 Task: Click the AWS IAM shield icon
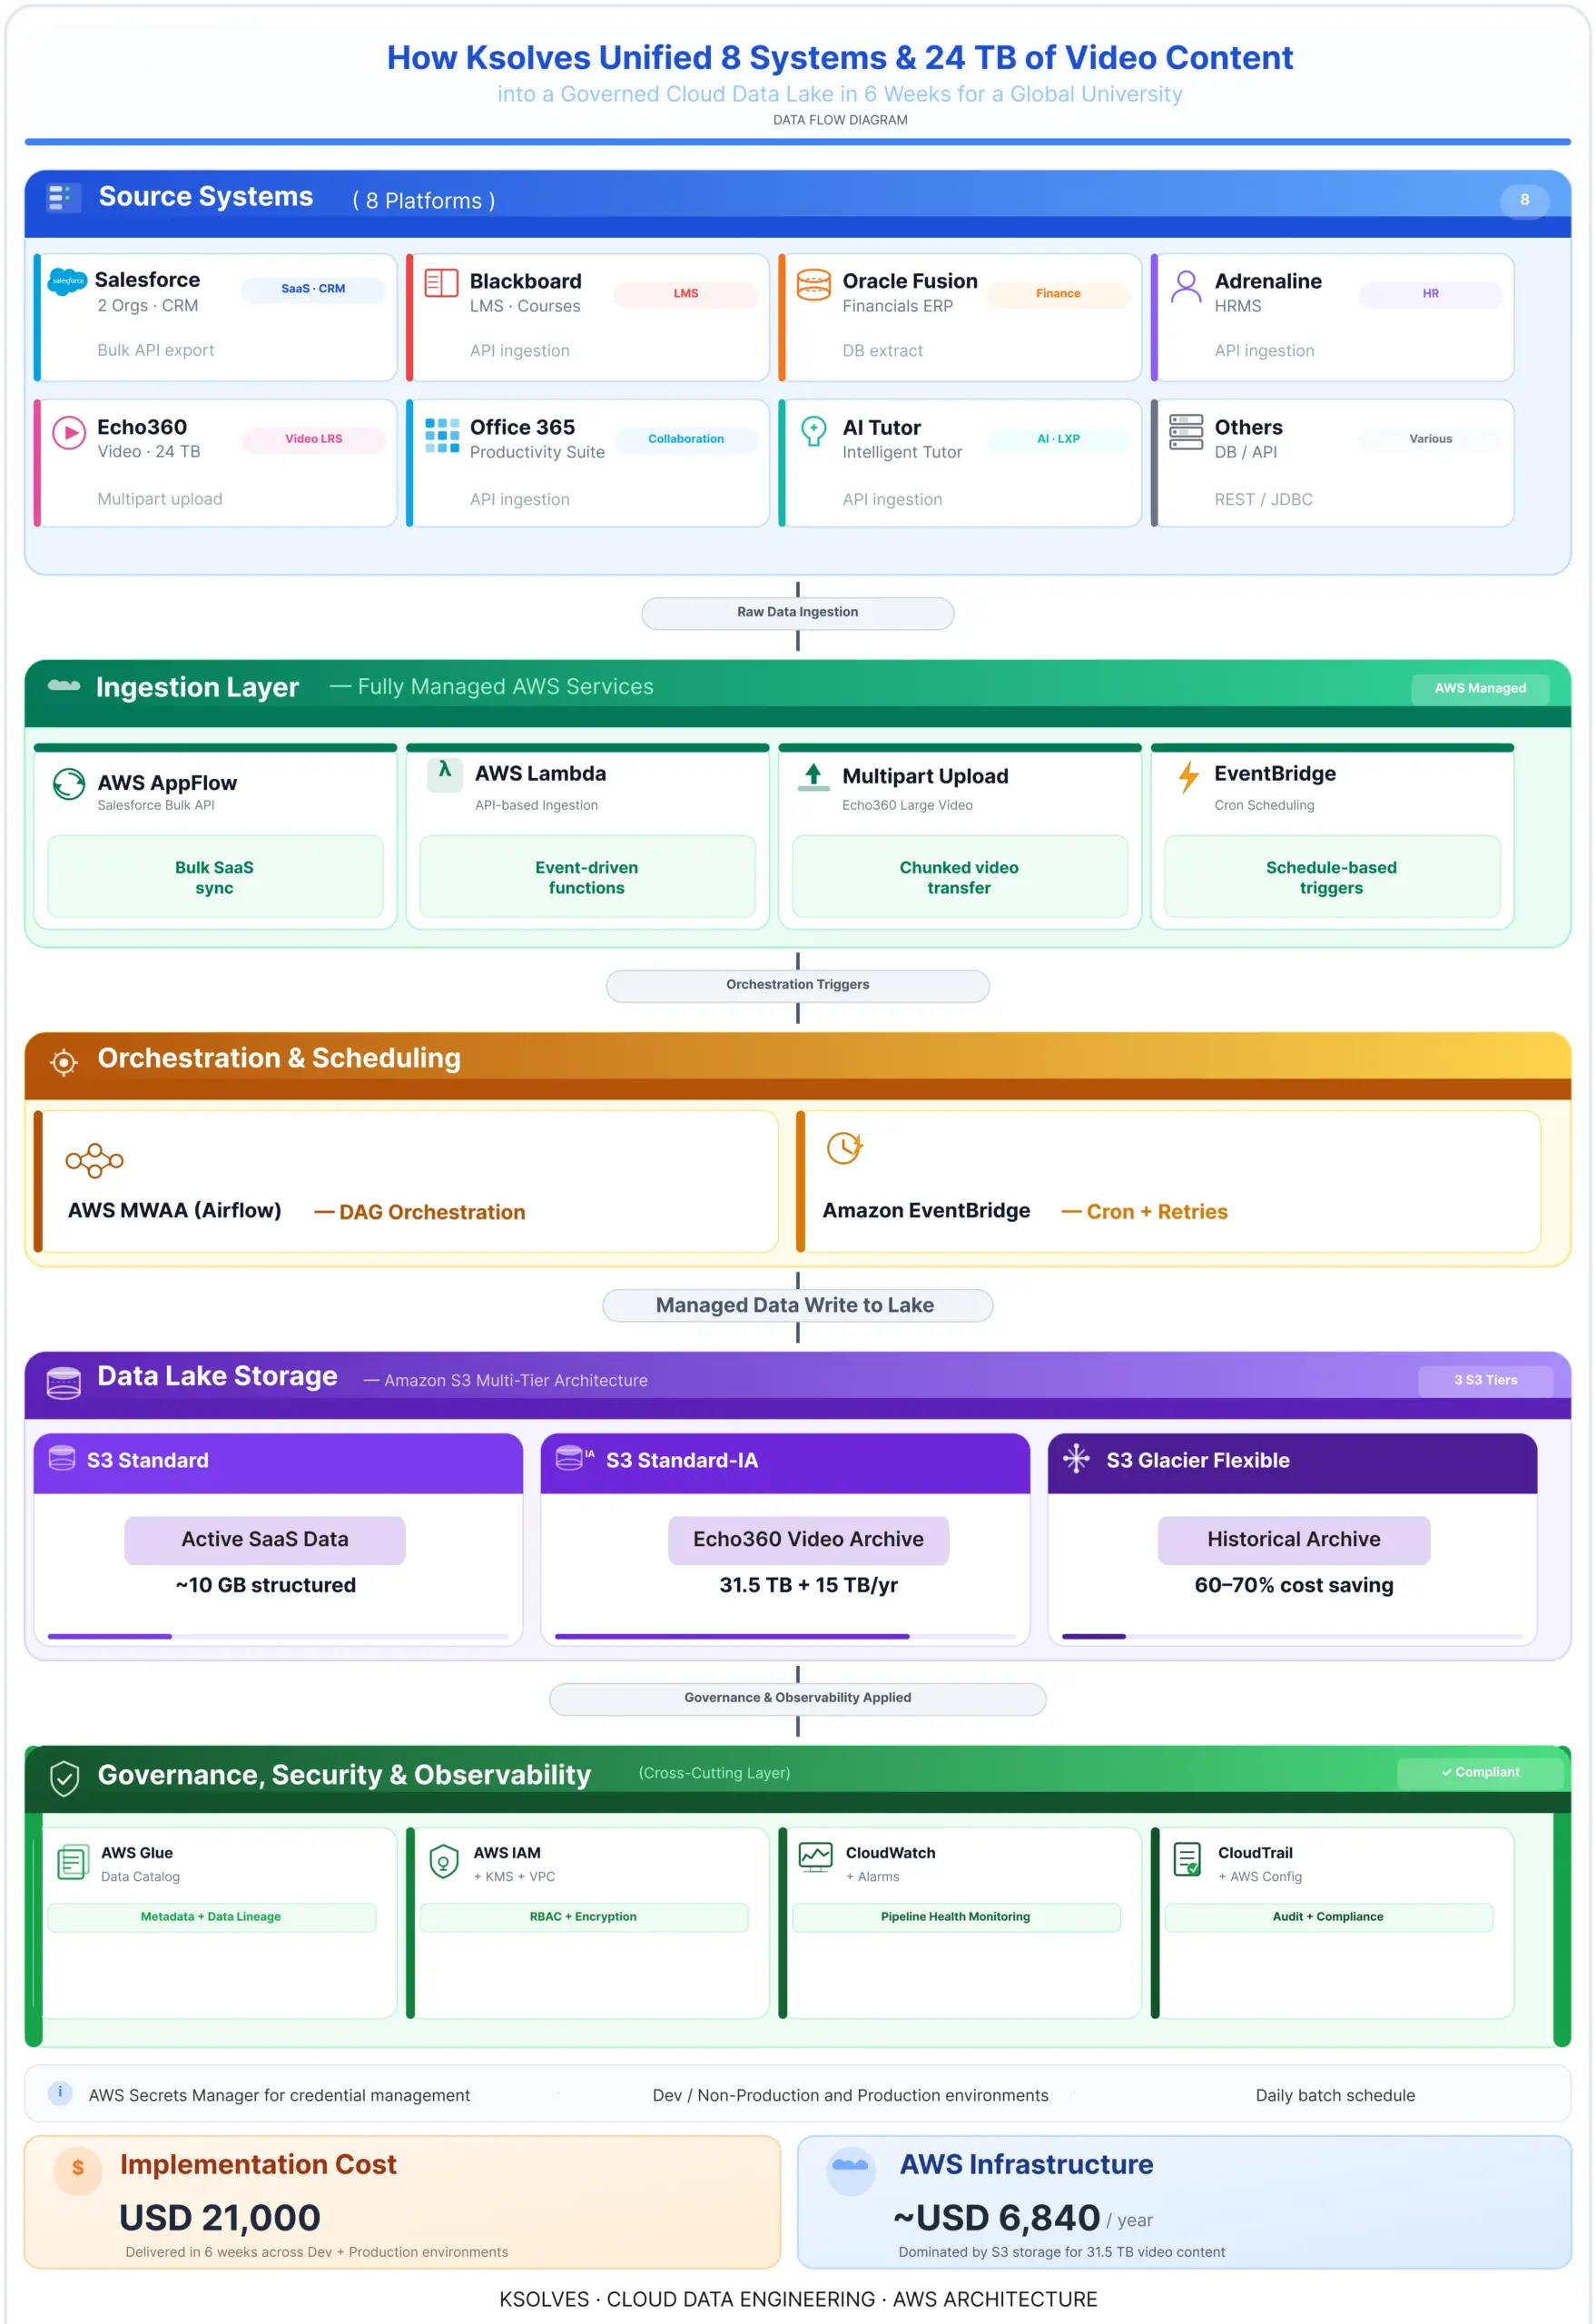[x=444, y=1861]
